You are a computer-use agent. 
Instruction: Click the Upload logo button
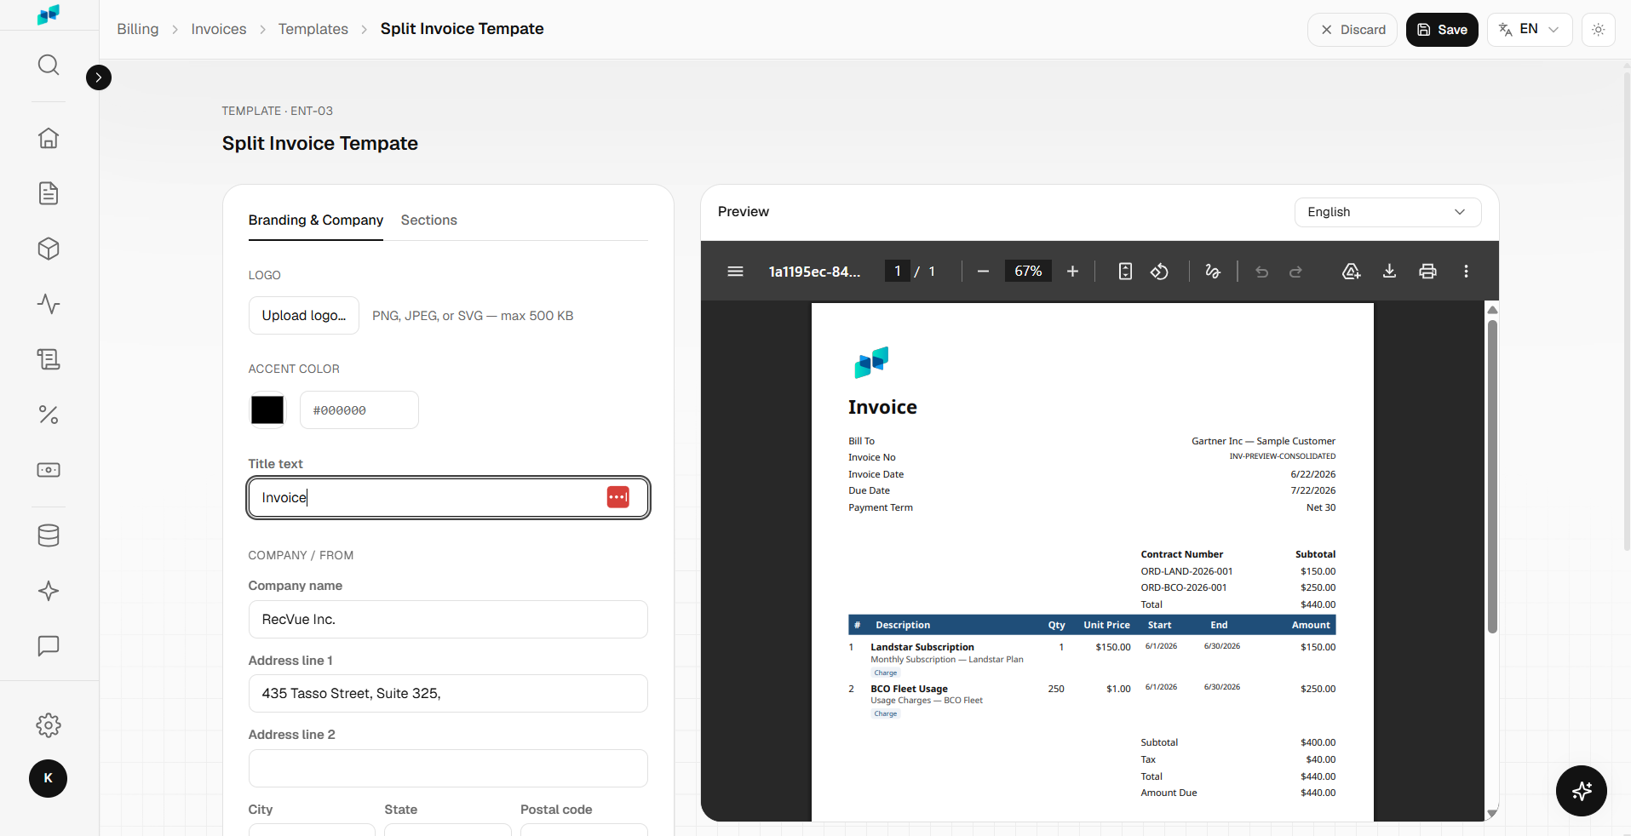pyautogui.click(x=304, y=316)
